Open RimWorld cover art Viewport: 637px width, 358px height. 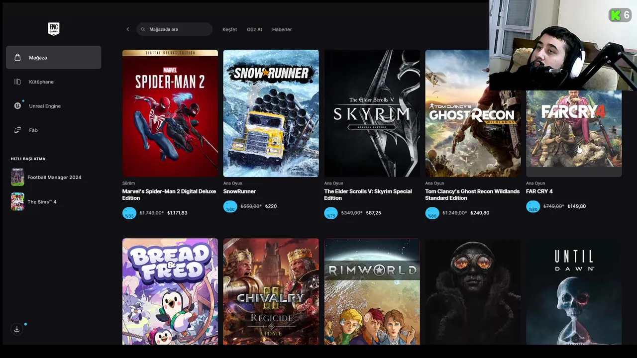pyautogui.click(x=372, y=291)
